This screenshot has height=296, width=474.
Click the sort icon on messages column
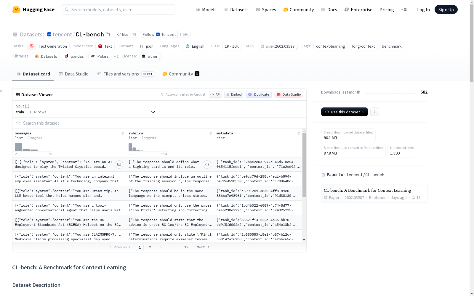[123, 133]
